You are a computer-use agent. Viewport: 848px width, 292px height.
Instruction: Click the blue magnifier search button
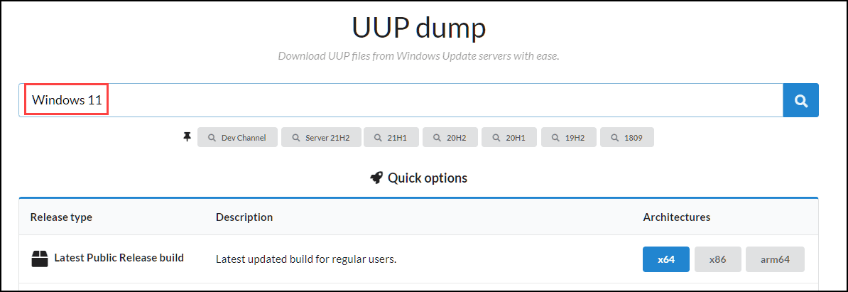[800, 100]
